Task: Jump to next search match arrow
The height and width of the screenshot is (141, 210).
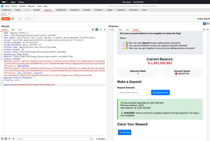Action: [x=13, y=139]
